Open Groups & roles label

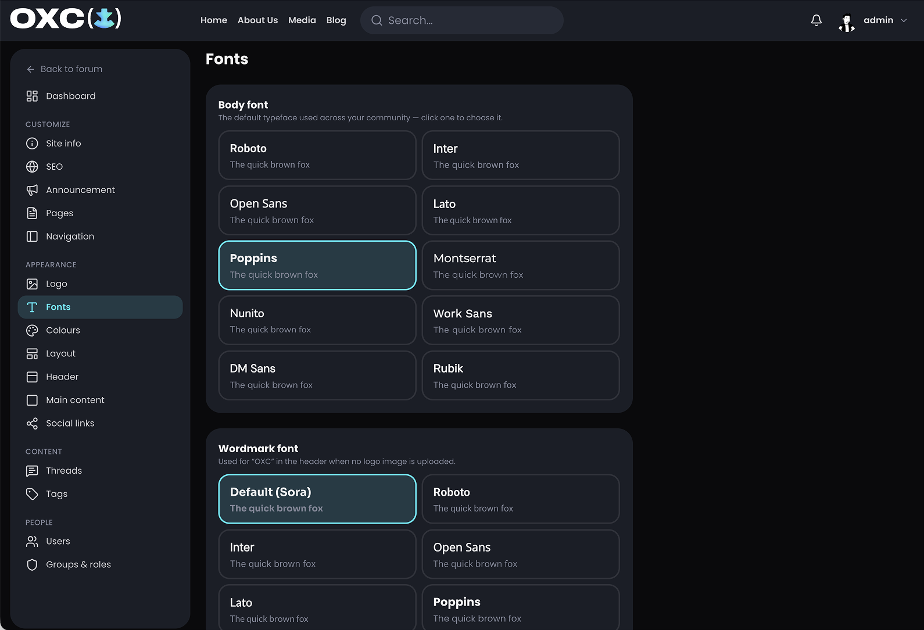click(78, 564)
